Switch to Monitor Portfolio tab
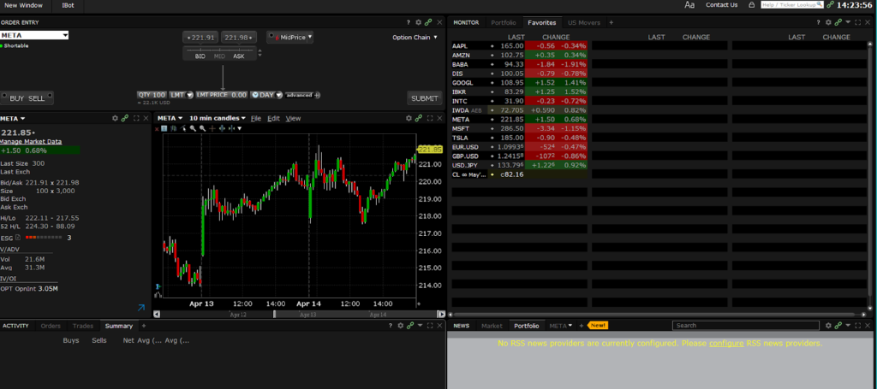Viewport: 877px width, 389px height. pos(504,22)
